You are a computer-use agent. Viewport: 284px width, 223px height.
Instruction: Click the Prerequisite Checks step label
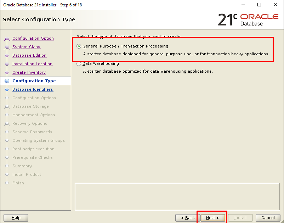33,157
